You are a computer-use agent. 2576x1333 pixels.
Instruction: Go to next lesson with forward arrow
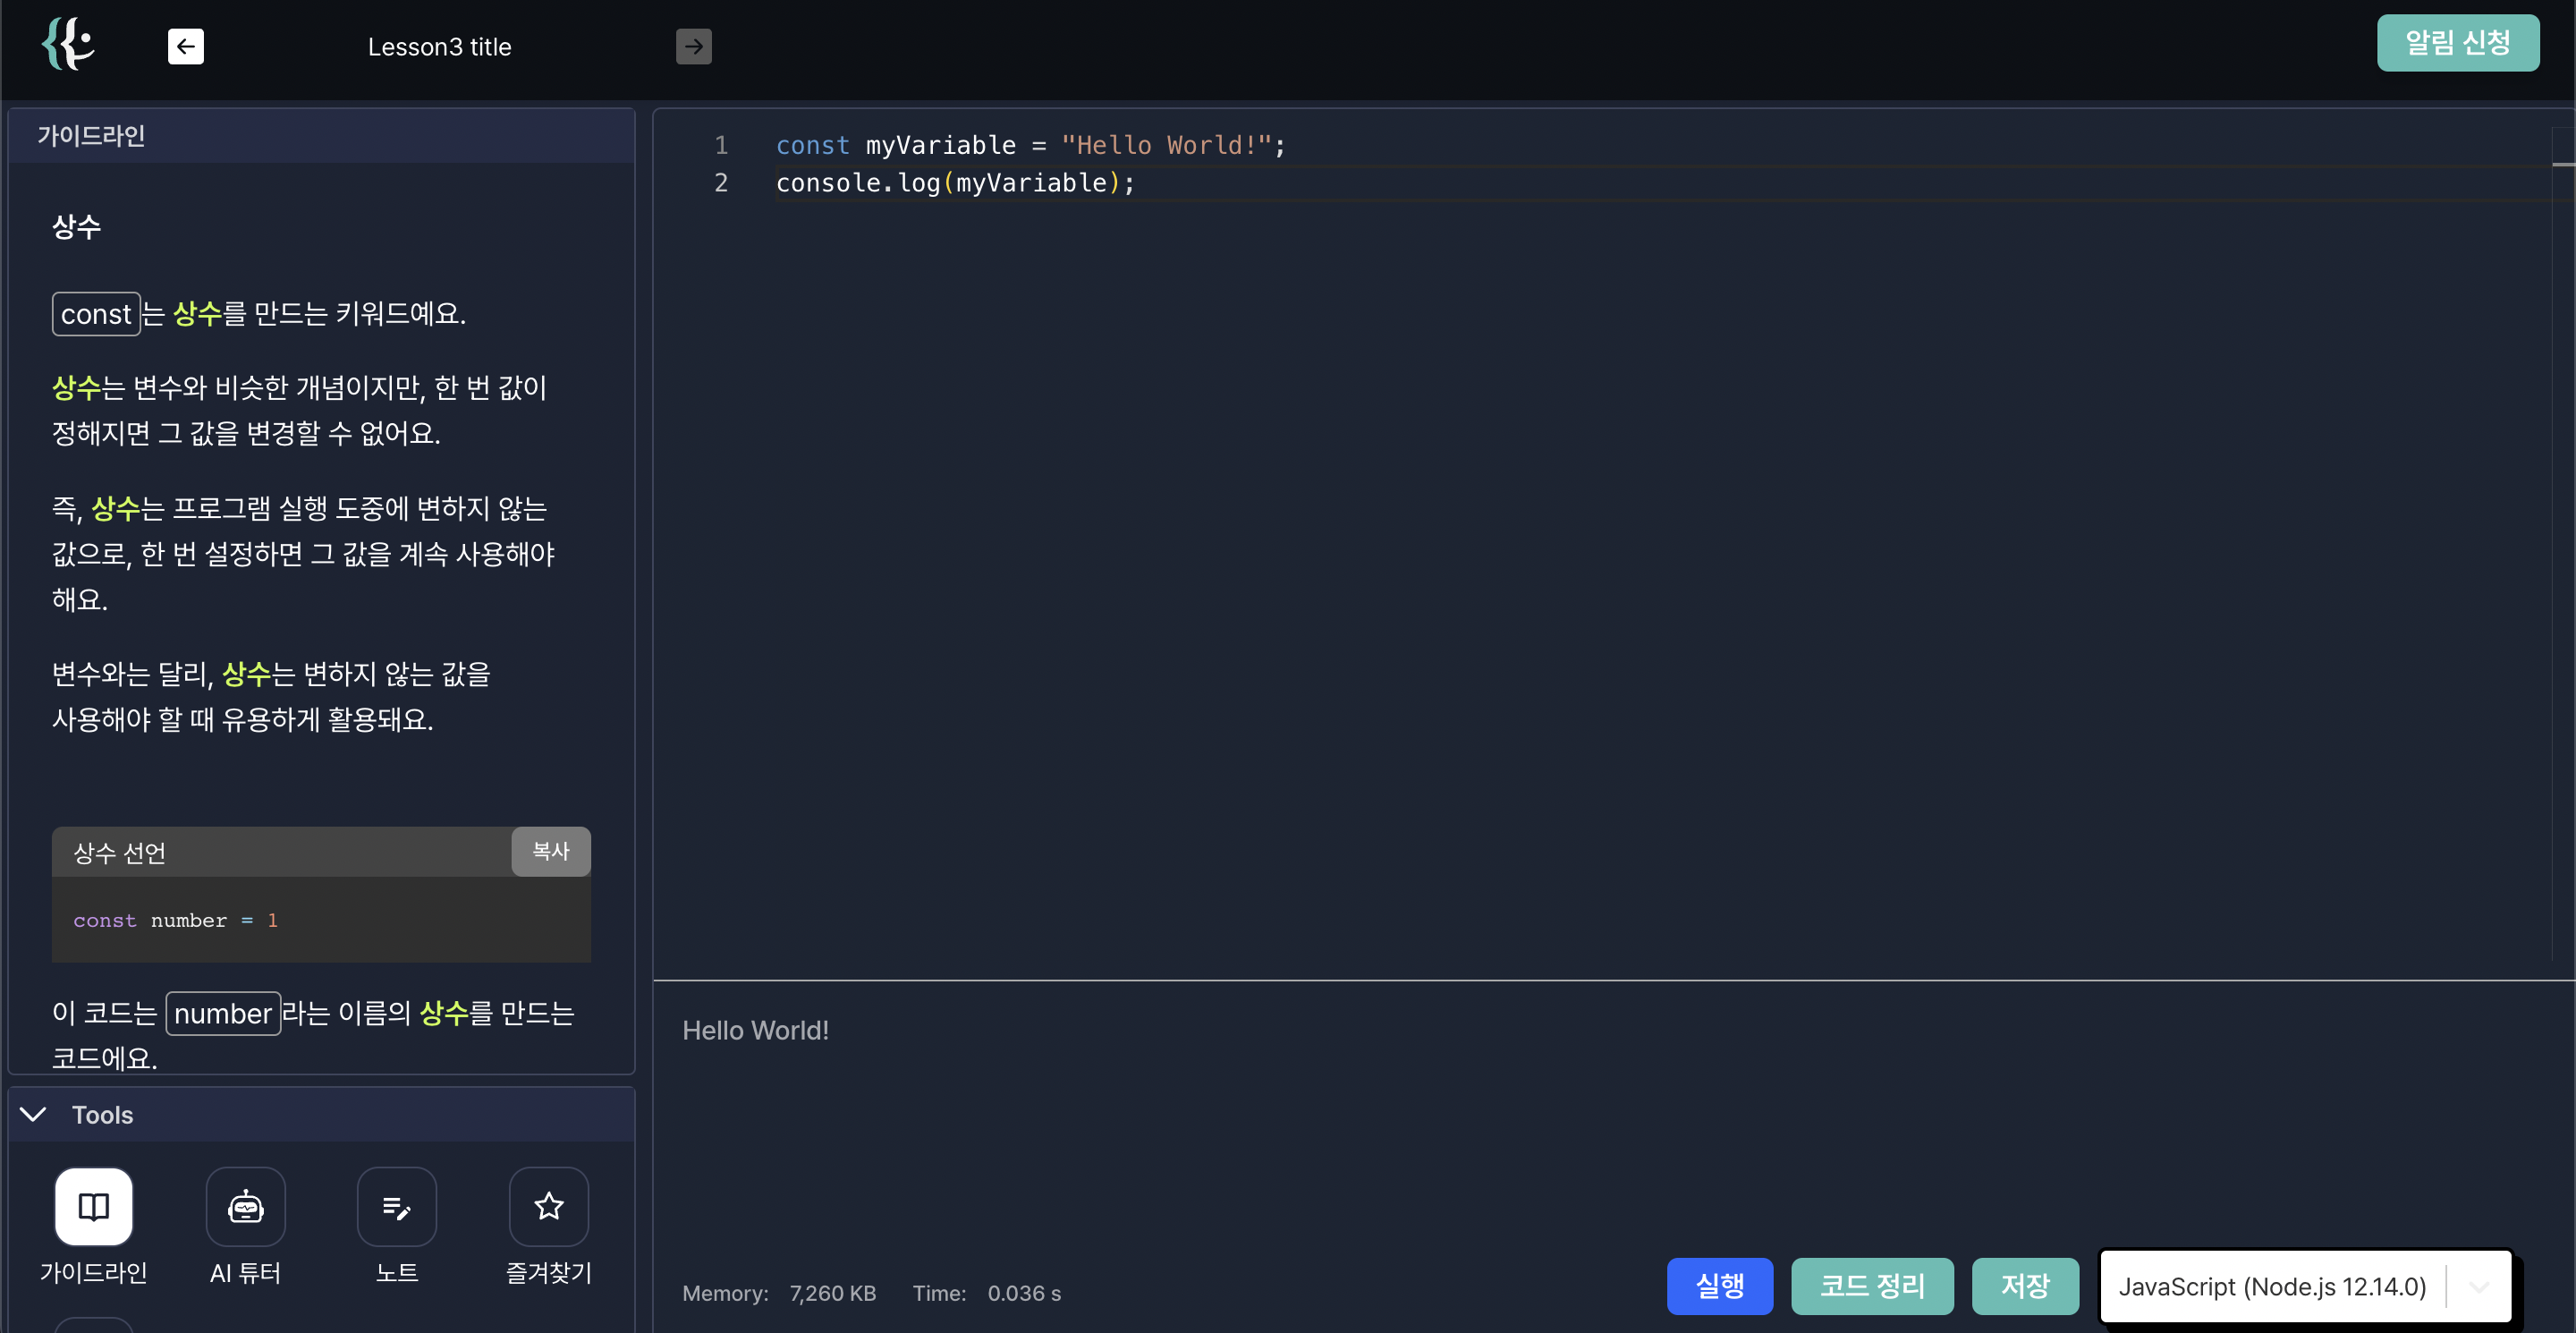[693, 46]
